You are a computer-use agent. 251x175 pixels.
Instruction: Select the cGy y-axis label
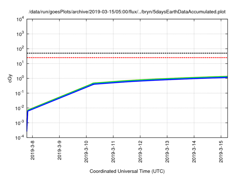point(10,79)
